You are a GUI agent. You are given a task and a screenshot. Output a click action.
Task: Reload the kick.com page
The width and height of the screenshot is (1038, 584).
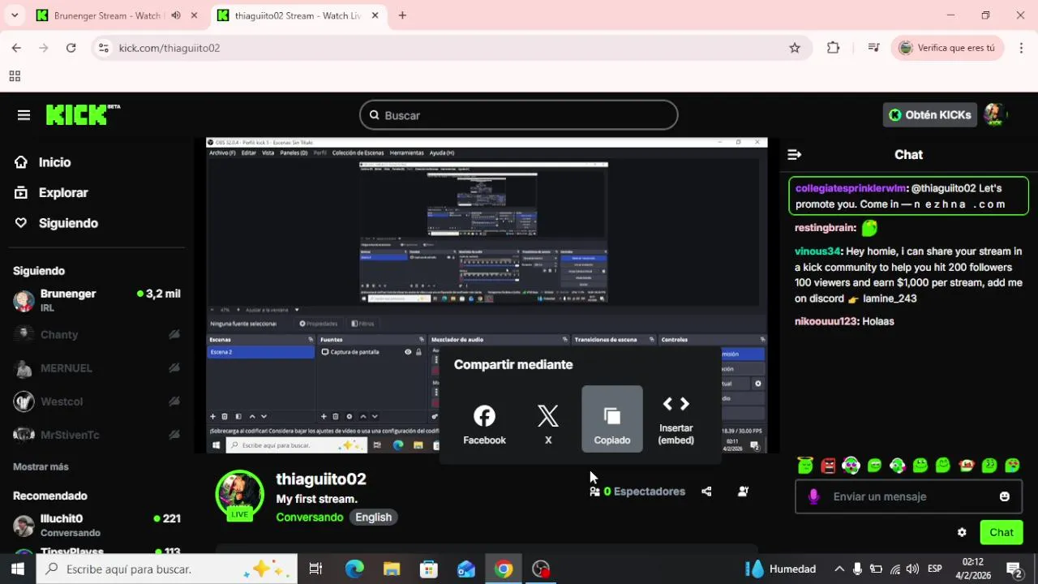point(71,48)
